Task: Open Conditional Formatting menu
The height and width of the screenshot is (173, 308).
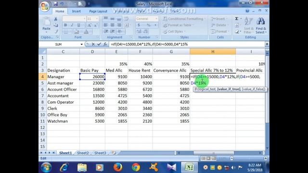Action: 184,19
